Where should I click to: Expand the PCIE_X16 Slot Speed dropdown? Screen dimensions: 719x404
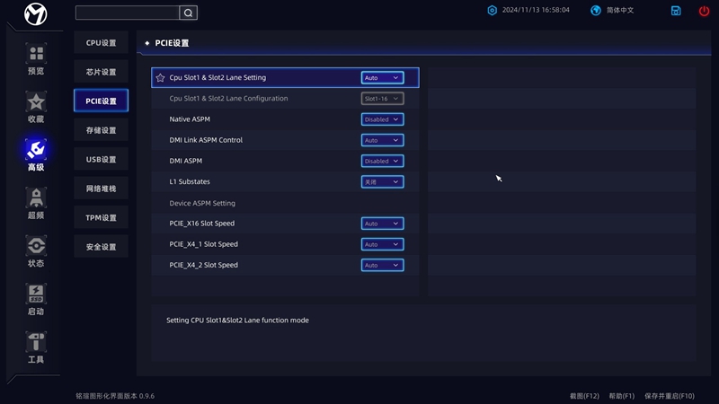pyautogui.click(x=382, y=224)
